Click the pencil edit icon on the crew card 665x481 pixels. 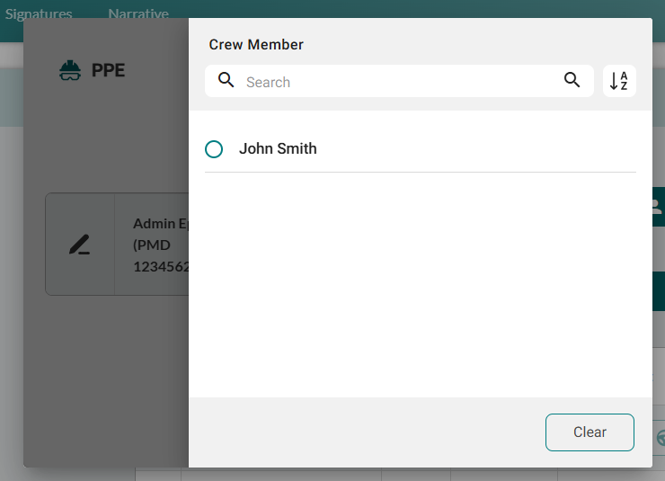coord(80,245)
